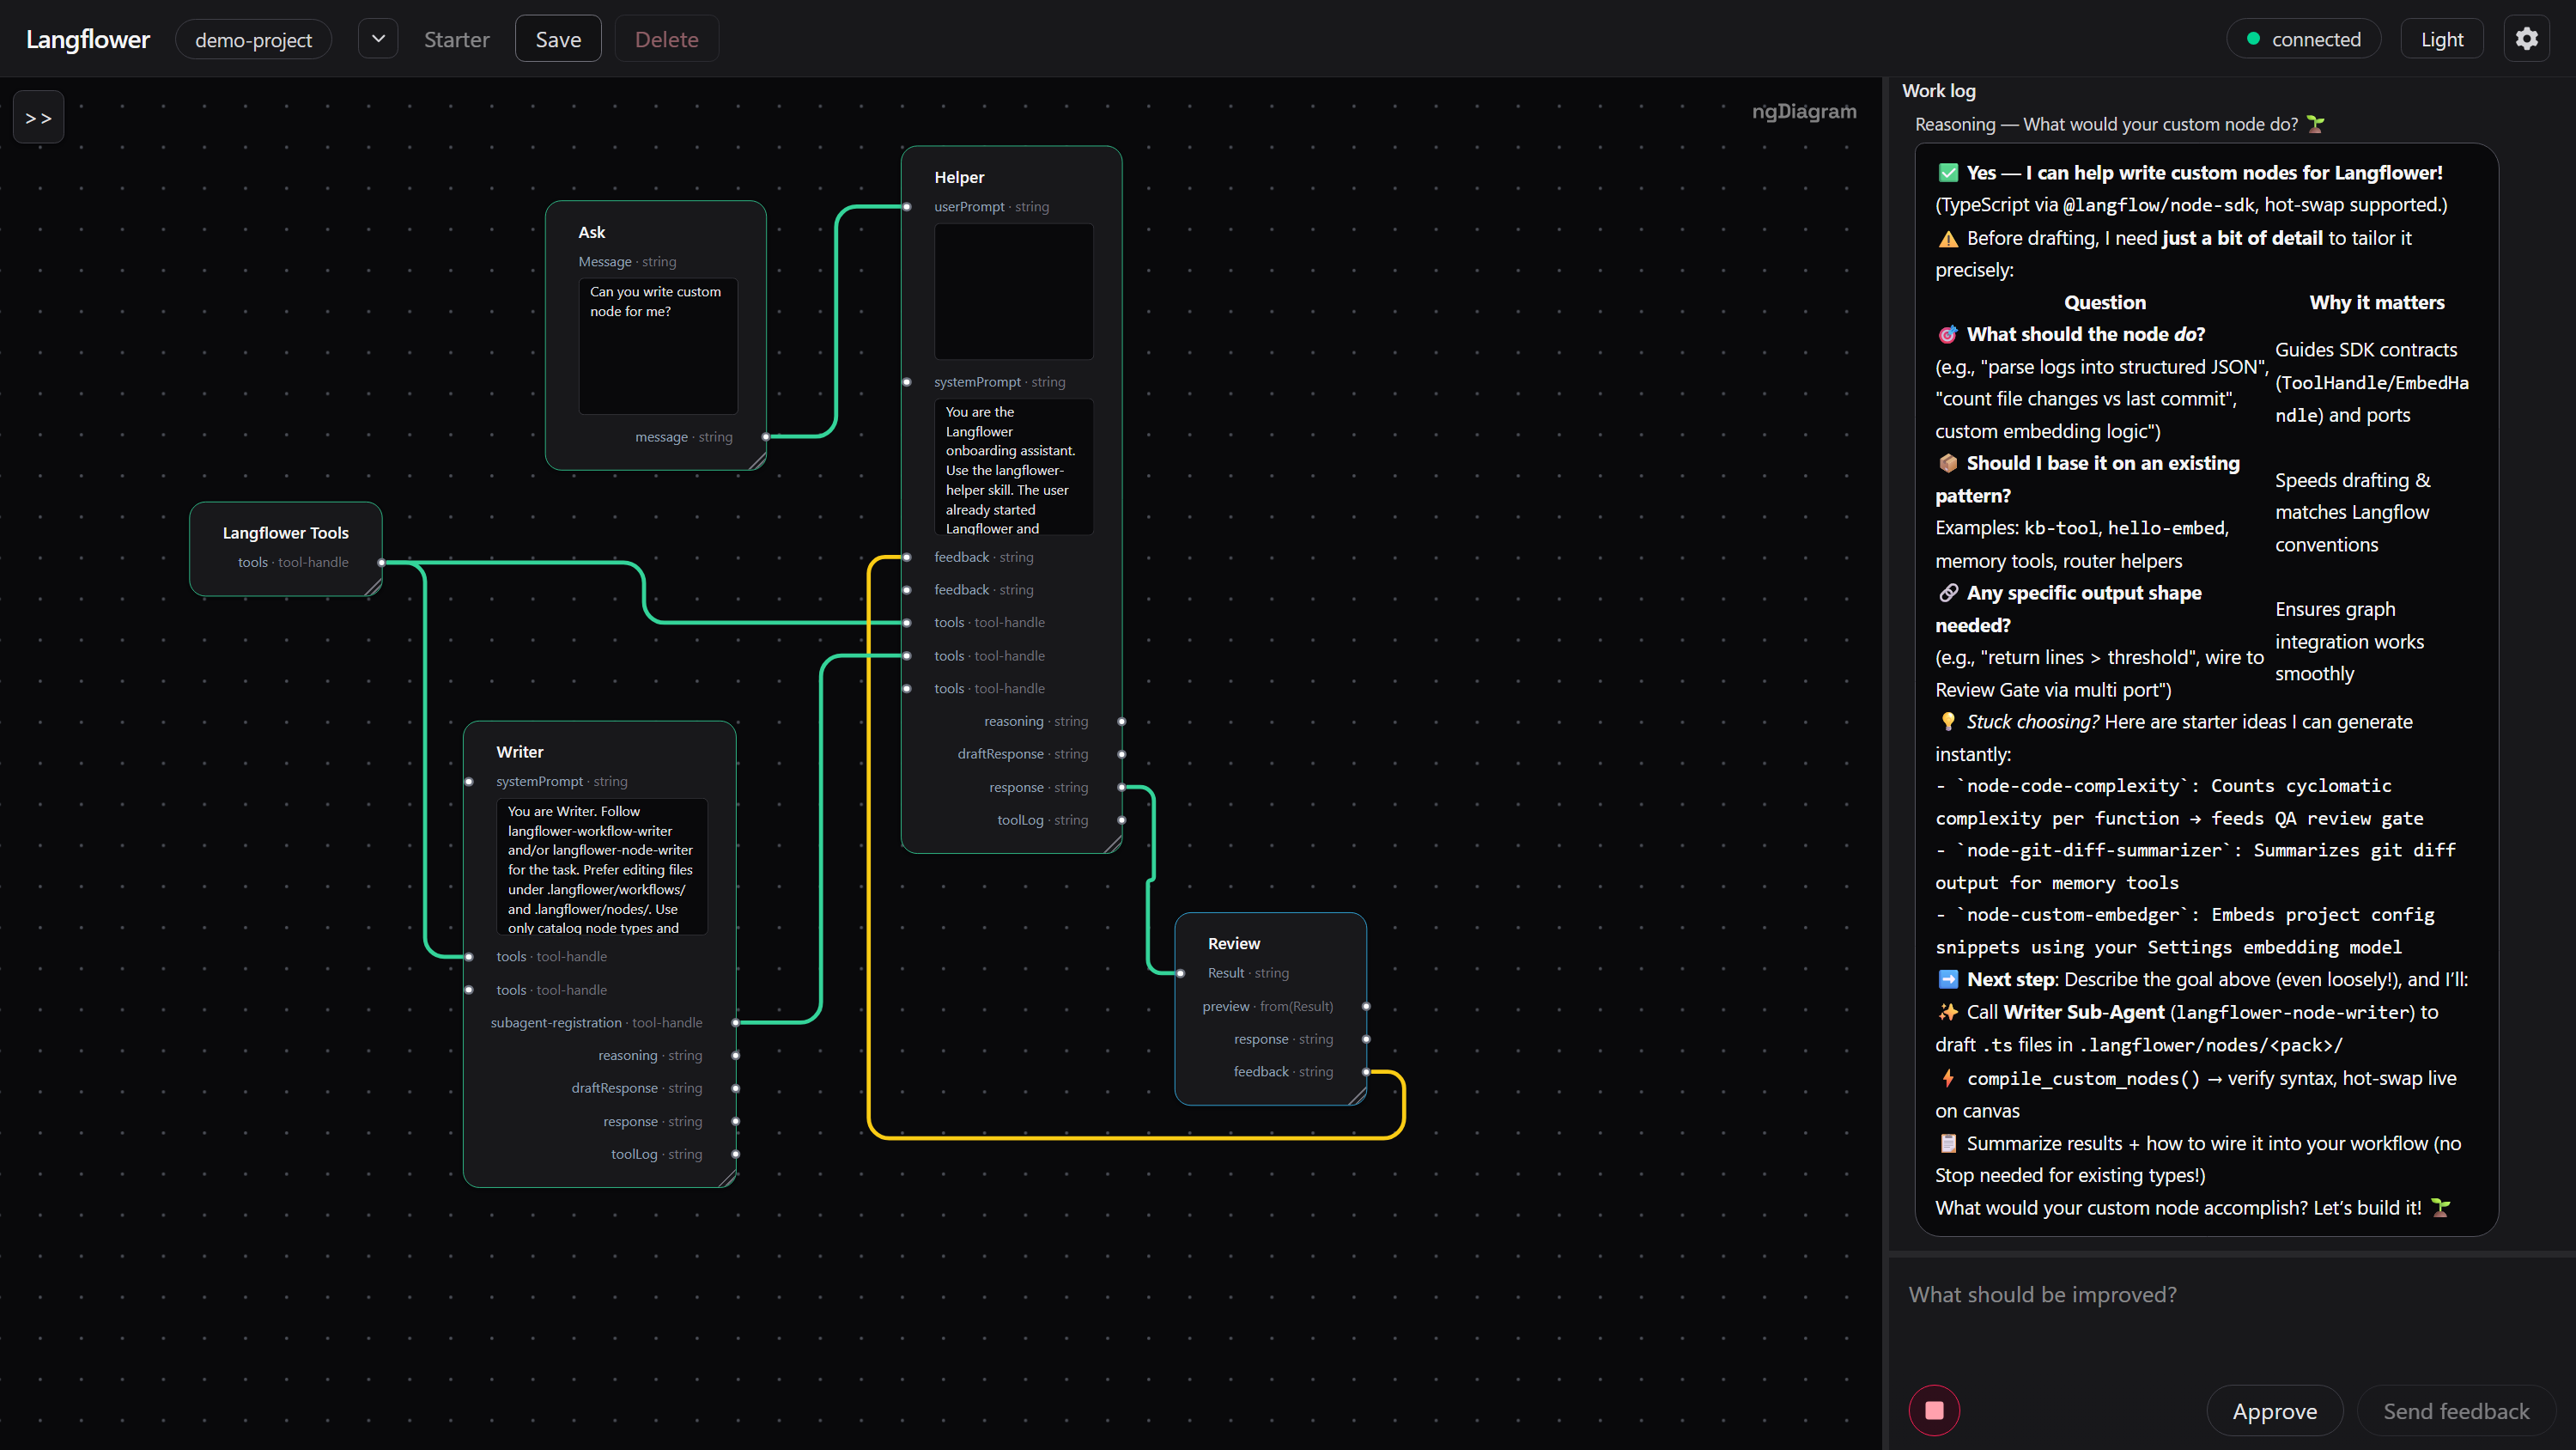This screenshot has width=2576, height=1450.
Task: Click the Delete button
Action: [666, 39]
